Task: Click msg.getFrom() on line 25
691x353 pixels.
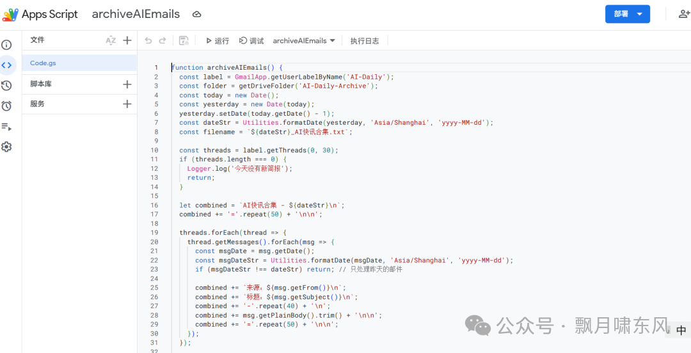Action: 302,287
